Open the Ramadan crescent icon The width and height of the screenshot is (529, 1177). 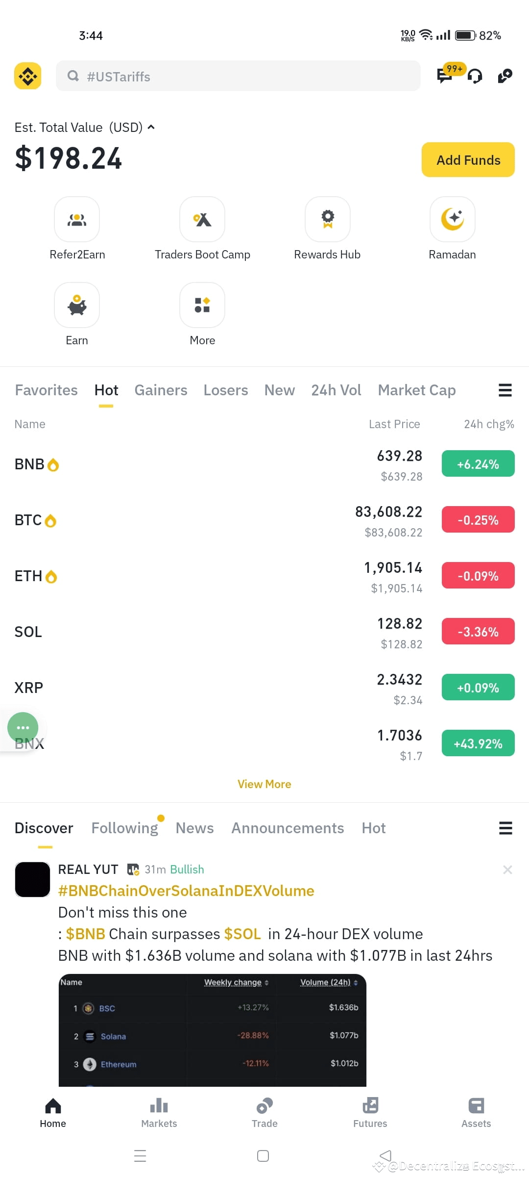[453, 219]
